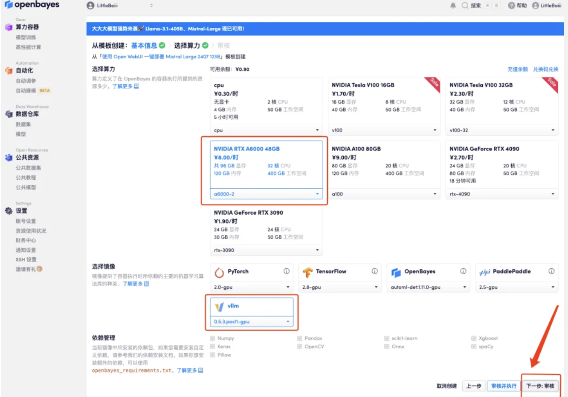Click the 设置 gear icon

tap(9, 211)
